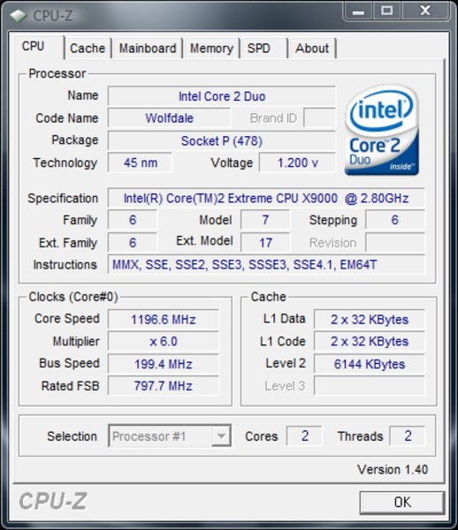Open the About tab
The height and width of the screenshot is (530, 458).
tap(312, 49)
